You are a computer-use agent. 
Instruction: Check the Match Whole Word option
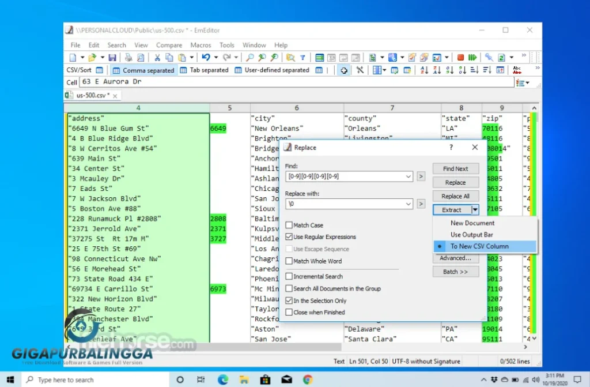coord(289,261)
